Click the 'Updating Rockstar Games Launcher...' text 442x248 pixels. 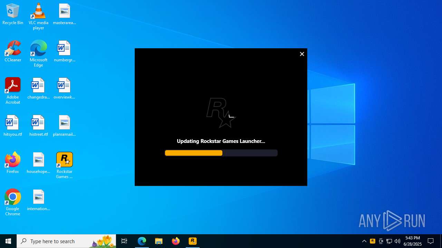221,141
